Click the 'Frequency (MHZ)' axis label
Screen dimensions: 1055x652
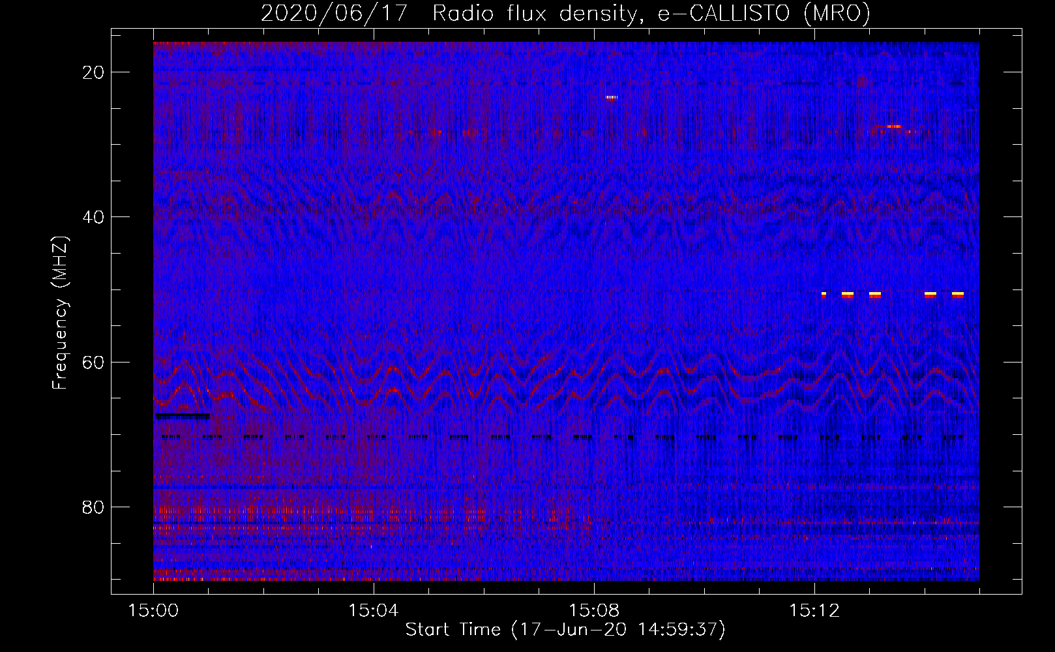(x=60, y=313)
